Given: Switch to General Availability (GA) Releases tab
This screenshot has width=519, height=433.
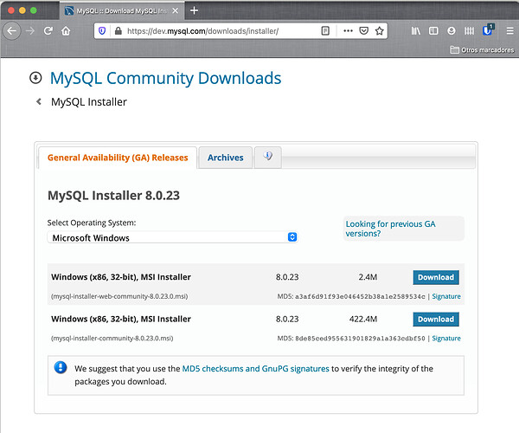Looking at the screenshot, I should point(118,158).
